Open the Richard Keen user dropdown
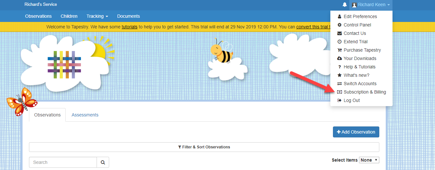 tap(371, 5)
